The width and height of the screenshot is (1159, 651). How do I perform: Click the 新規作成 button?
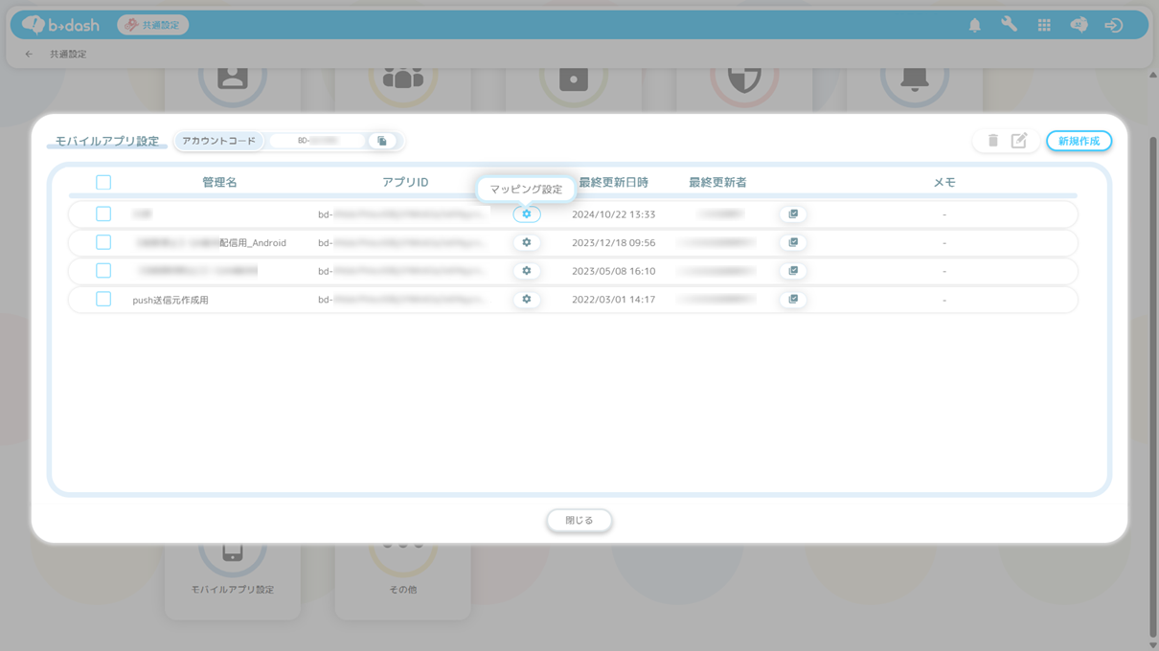pos(1079,141)
